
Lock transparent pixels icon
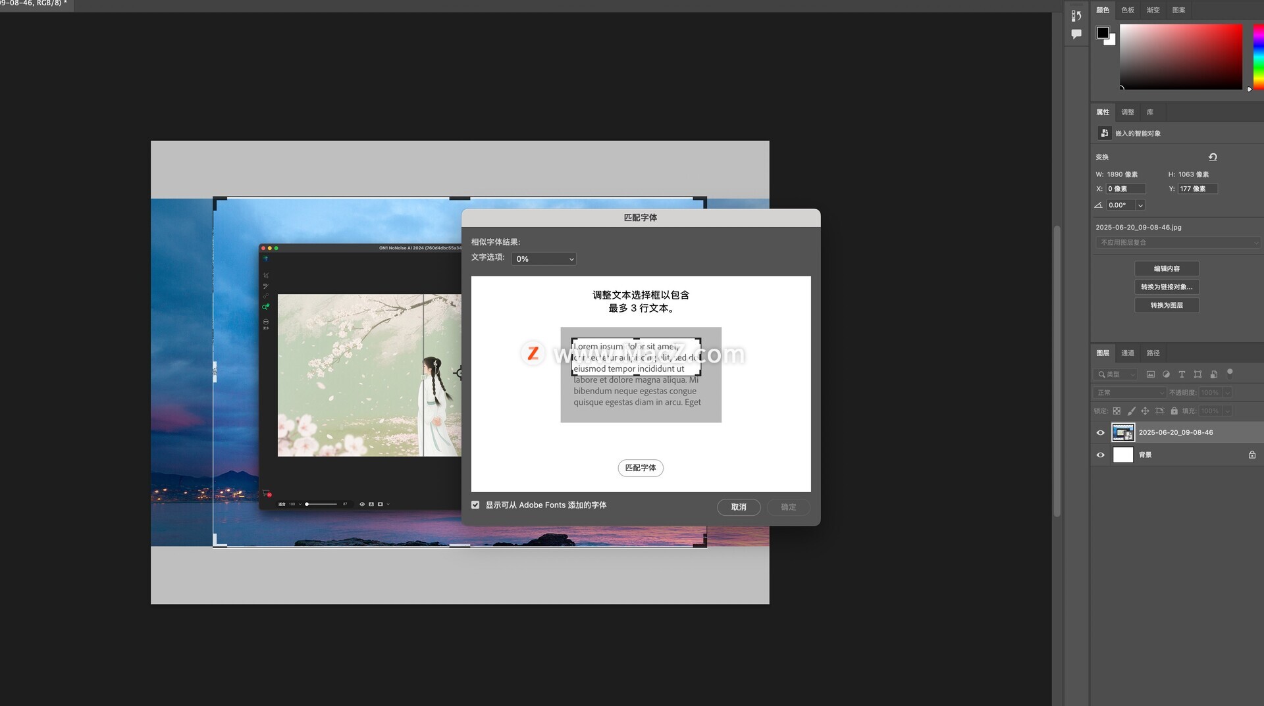point(1117,411)
